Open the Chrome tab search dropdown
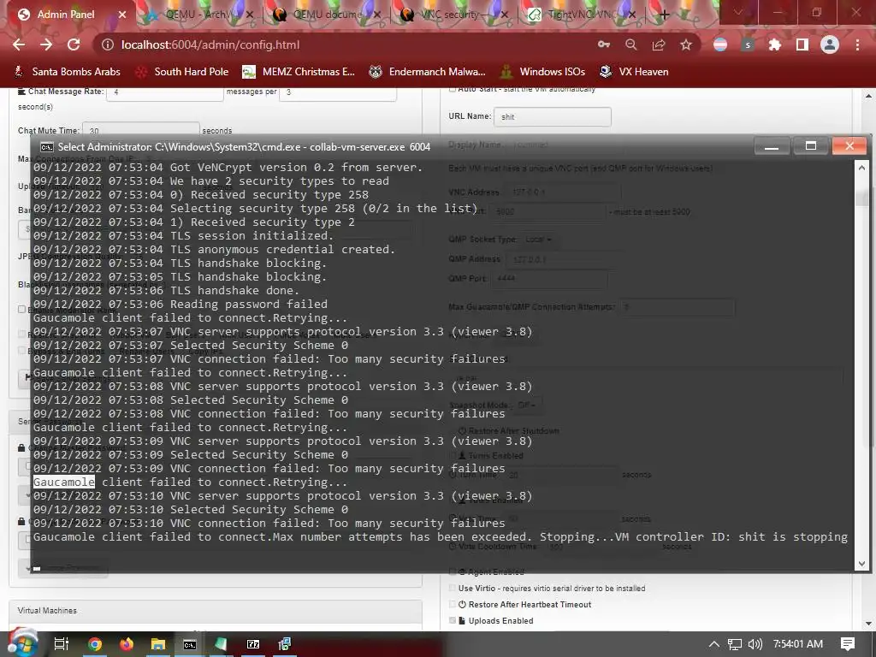Viewport: 876px width, 657px height. pyautogui.click(x=738, y=12)
